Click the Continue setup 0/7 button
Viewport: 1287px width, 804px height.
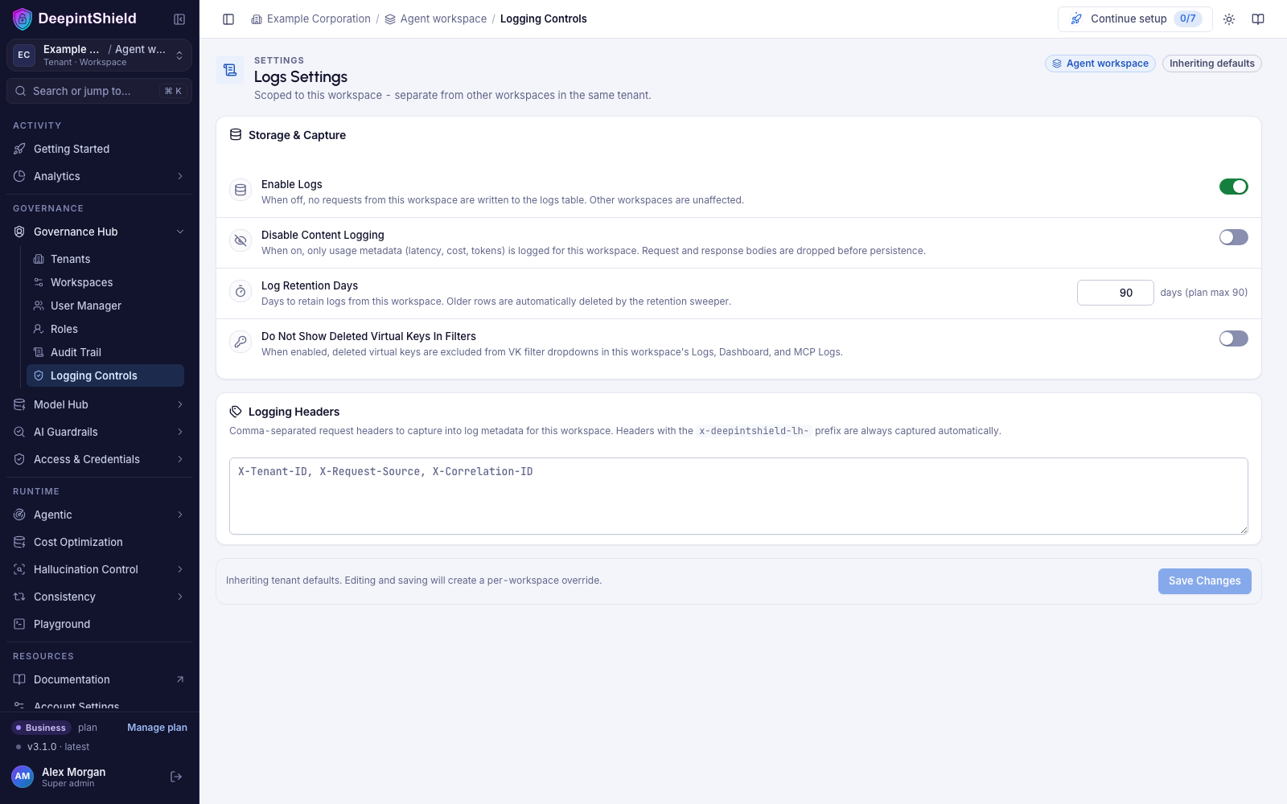(1135, 19)
